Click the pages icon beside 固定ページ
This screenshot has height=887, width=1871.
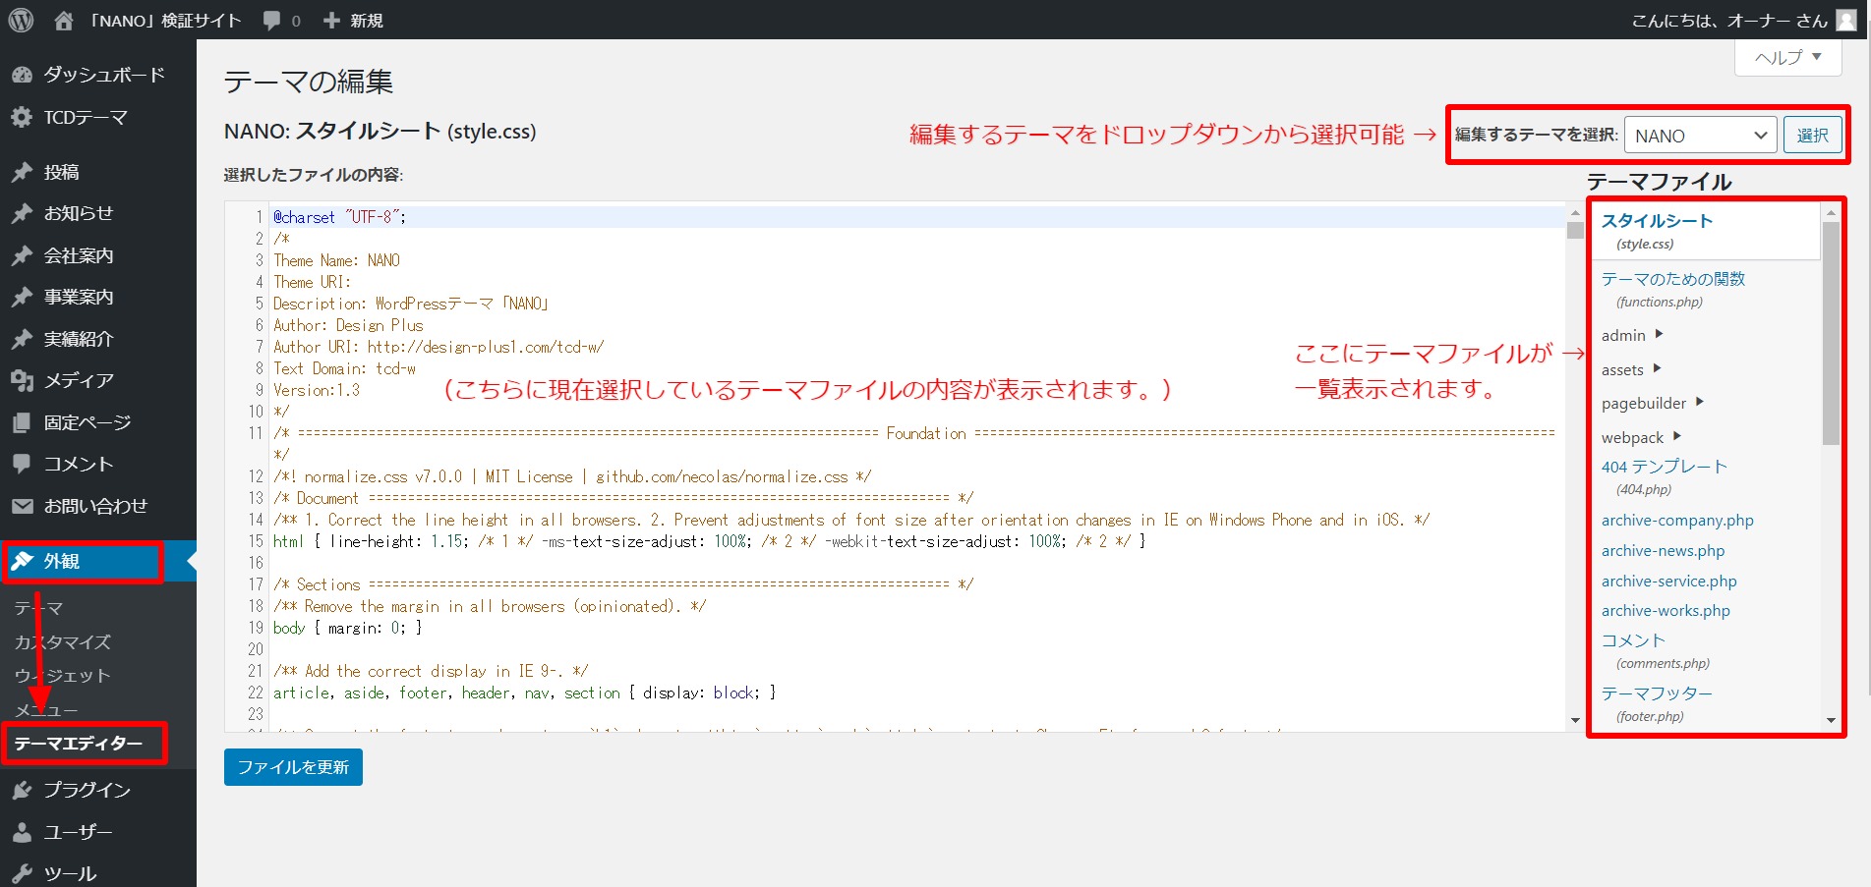point(22,422)
